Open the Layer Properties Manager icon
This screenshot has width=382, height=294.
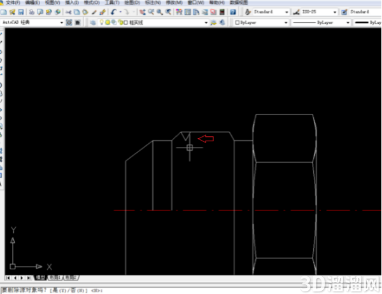(x=93, y=23)
